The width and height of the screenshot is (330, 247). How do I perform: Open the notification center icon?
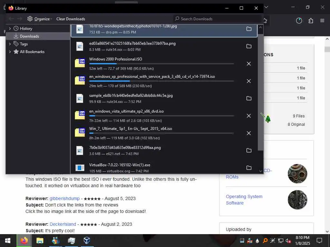[319, 241]
